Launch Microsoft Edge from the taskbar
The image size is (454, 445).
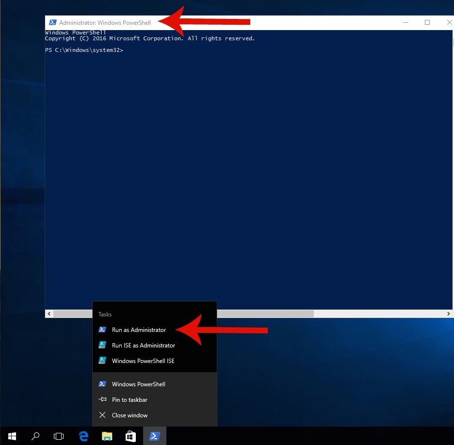click(x=83, y=436)
